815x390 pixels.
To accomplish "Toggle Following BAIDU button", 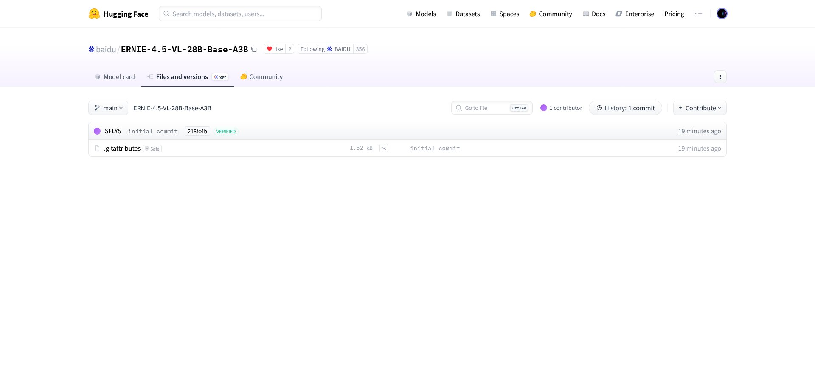I will coord(325,49).
